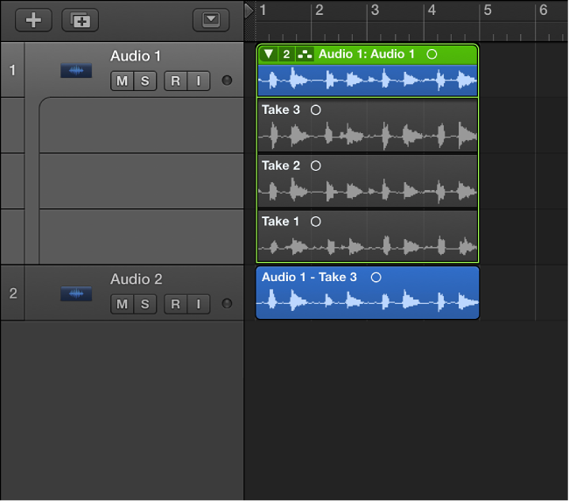Viewport: 569px width, 501px height.
Task: Solo the Audio 1 track
Action: coord(144,81)
